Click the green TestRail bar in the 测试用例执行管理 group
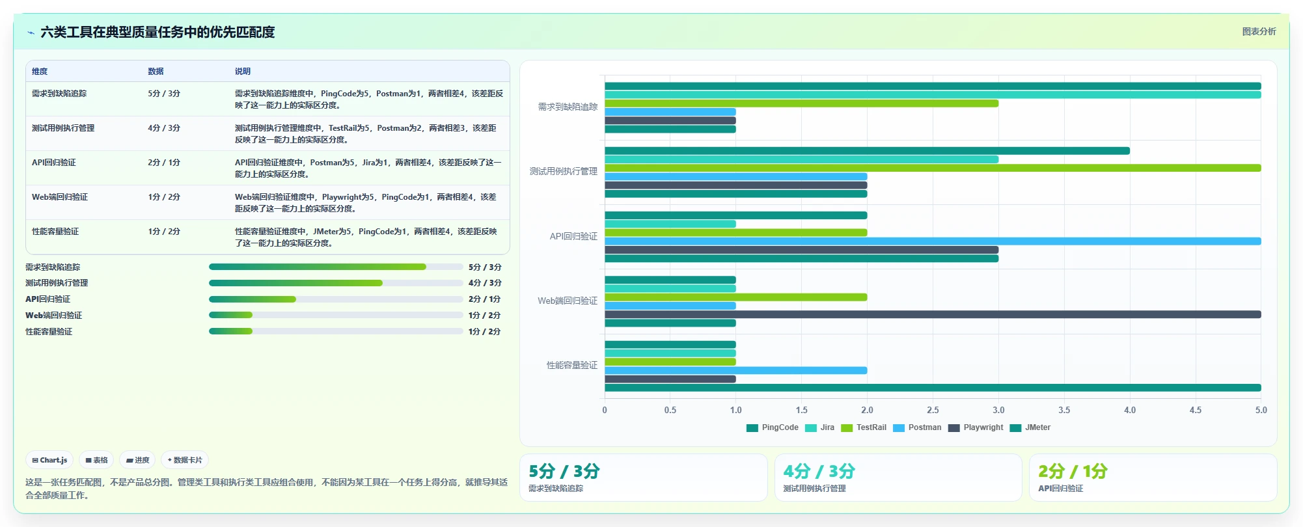This screenshot has width=1303, height=527. point(933,168)
